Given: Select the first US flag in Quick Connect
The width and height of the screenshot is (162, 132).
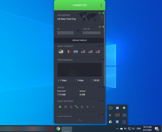Looking at the screenshot, I should pyautogui.click(x=61, y=51).
